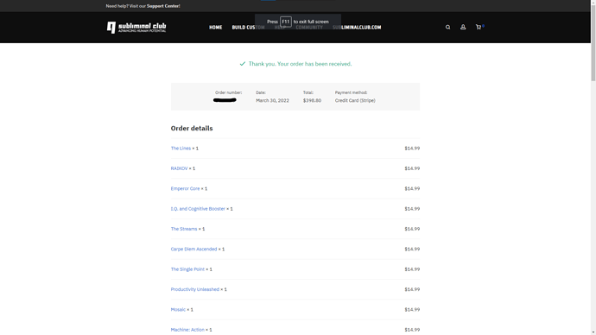Open the SUBLIMINALCLUB.COM nav link
Image resolution: width=596 pixels, height=335 pixels.
coord(357,28)
